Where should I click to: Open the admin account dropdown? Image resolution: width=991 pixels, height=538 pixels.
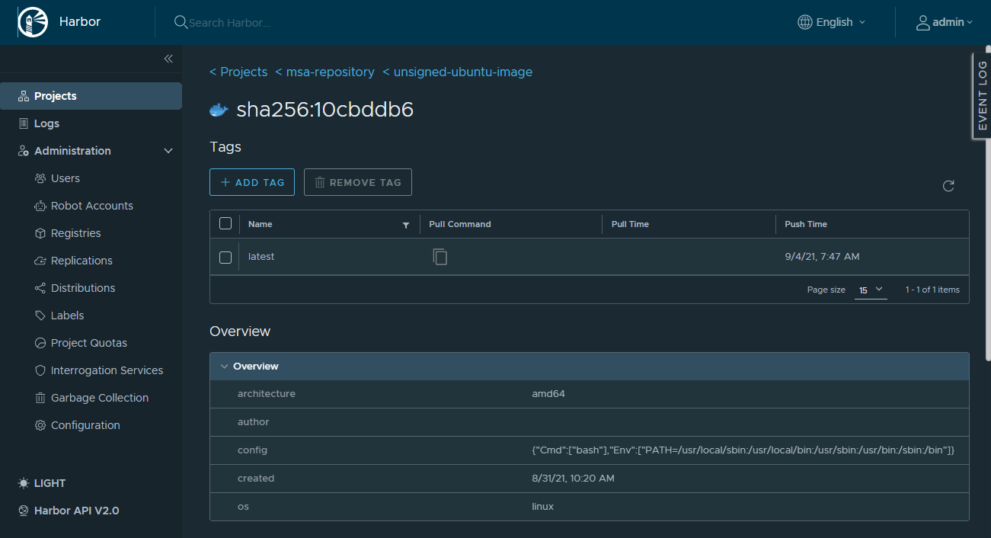point(945,22)
